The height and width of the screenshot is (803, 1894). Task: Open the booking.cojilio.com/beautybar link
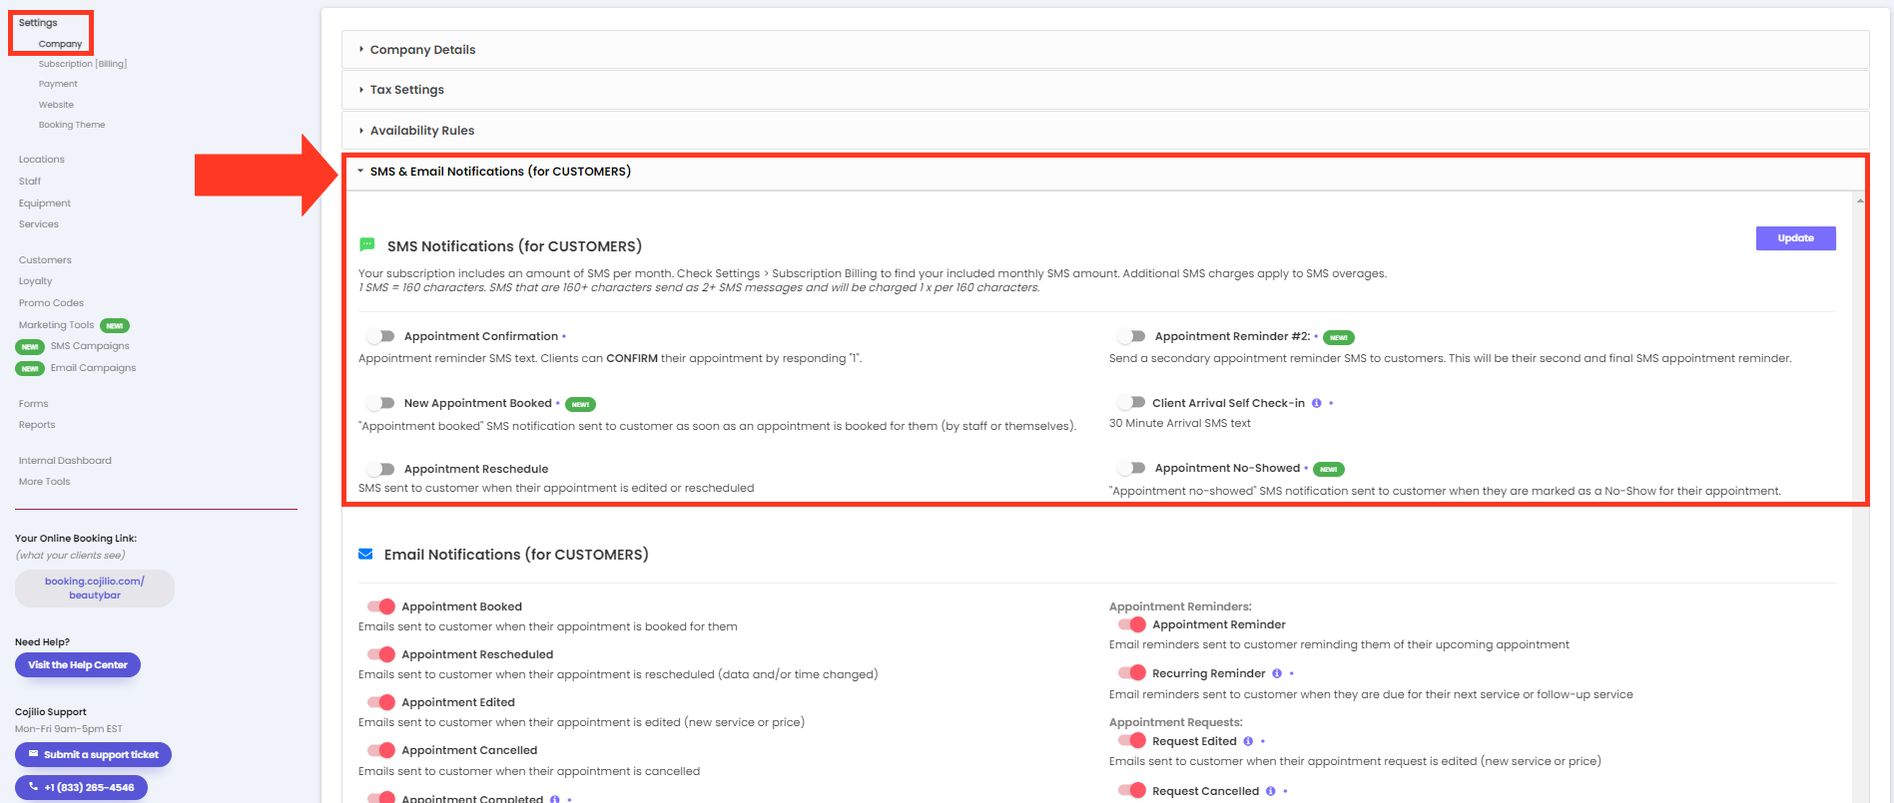tap(95, 589)
